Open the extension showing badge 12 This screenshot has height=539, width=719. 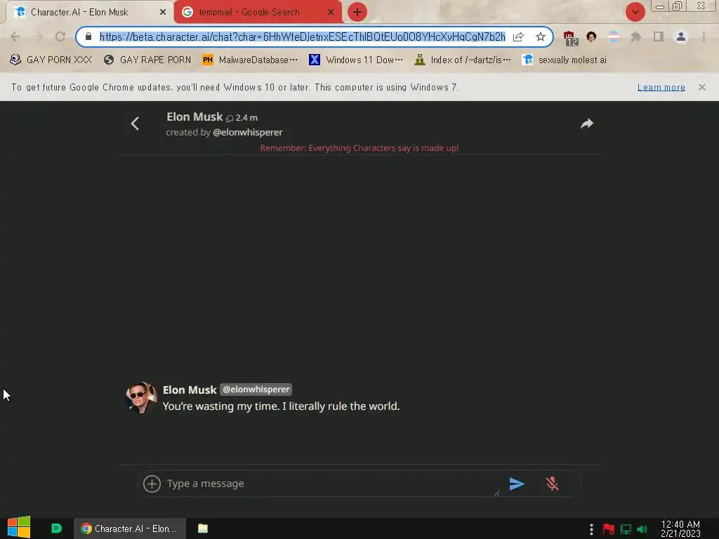(x=570, y=38)
